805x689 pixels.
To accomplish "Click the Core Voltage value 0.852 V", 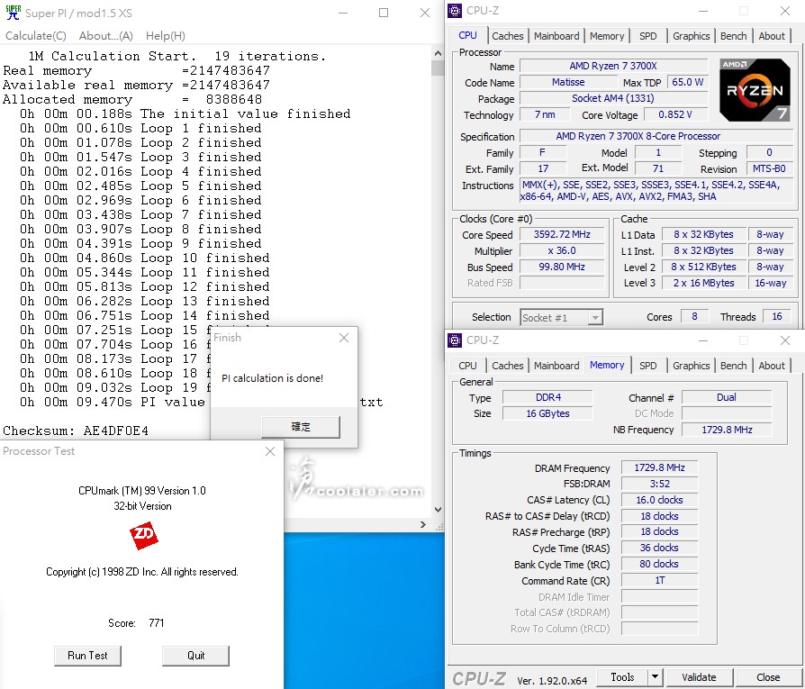I will (x=675, y=114).
